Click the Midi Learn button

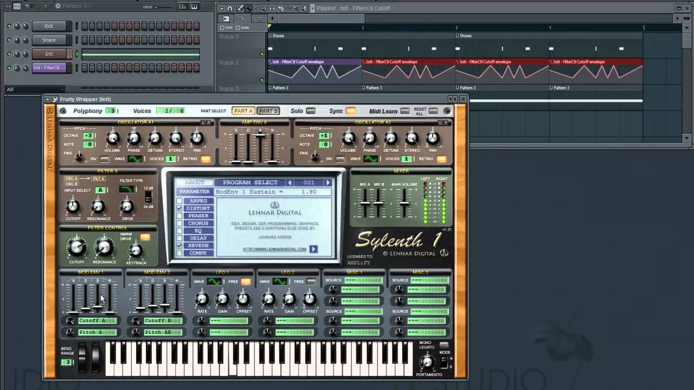(405, 111)
